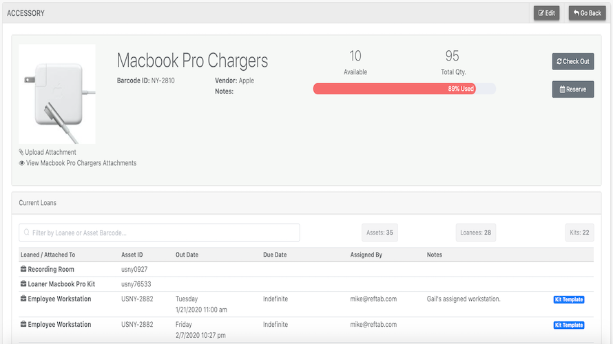Screen dimensions: 613x344
Task: Click the Kits: 22 counter badge
Action: pyautogui.click(x=578, y=233)
